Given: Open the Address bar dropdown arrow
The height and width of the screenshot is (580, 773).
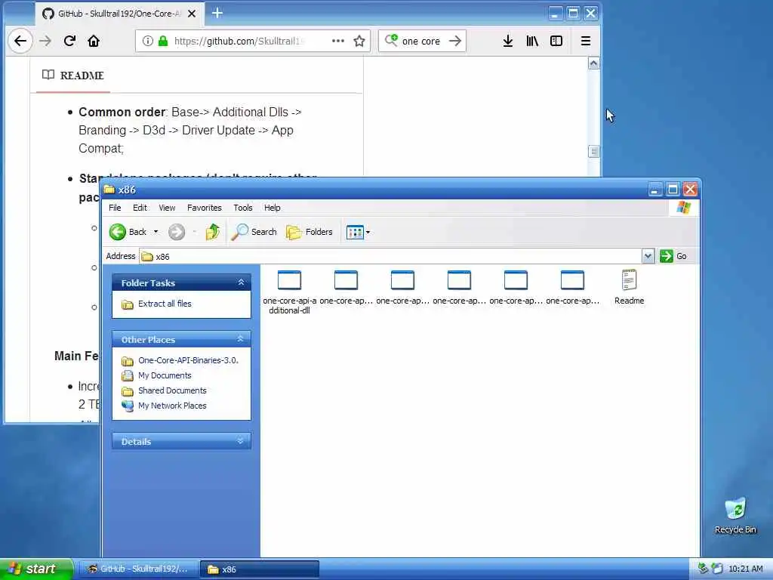Looking at the screenshot, I should [x=648, y=256].
